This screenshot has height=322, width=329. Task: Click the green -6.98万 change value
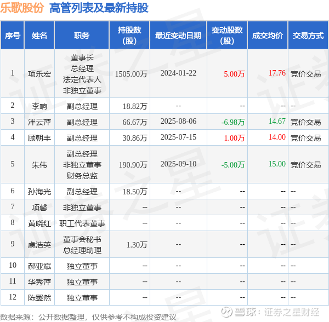tap(233, 122)
